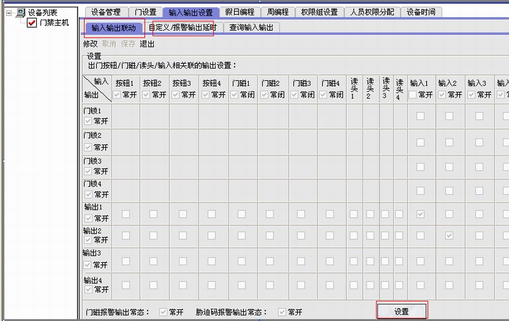Select the 自定义/报警输出延时 sub-tab
The height and width of the screenshot is (321, 509).
pos(183,27)
